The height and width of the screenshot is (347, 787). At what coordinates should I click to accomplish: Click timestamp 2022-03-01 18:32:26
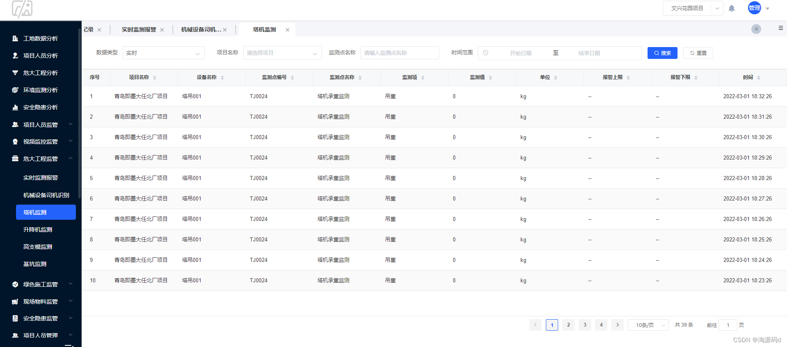747,97
